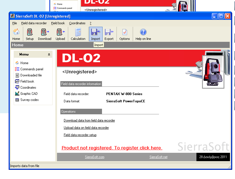The width and height of the screenshot is (235, 179).
Task: Click Upload data on field data recorder
Action: (x=86, y=128)
